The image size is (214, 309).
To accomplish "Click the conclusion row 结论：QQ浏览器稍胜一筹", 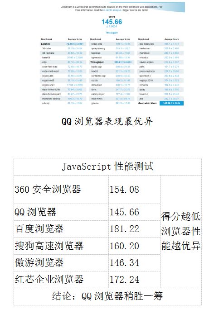I will coord(107,296).
